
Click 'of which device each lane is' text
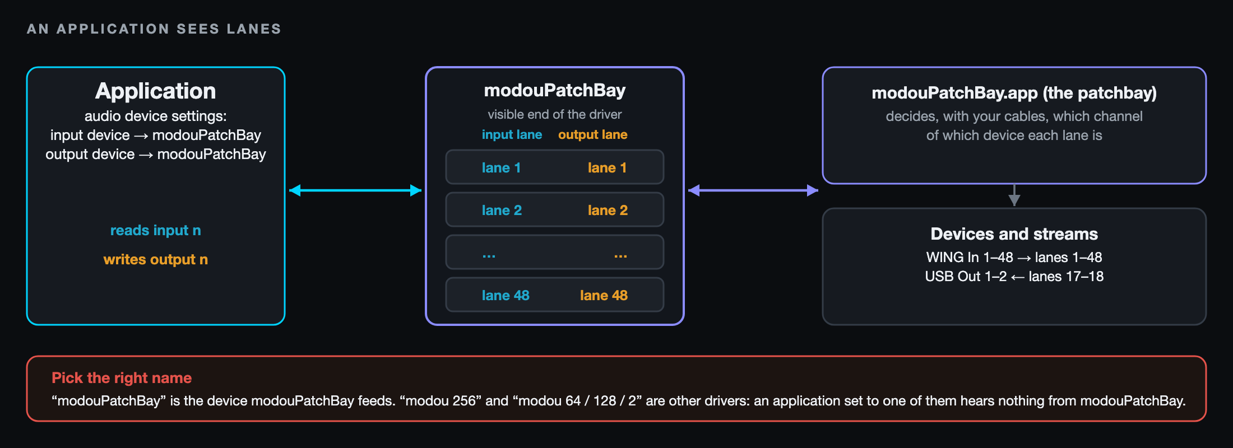1014,135
